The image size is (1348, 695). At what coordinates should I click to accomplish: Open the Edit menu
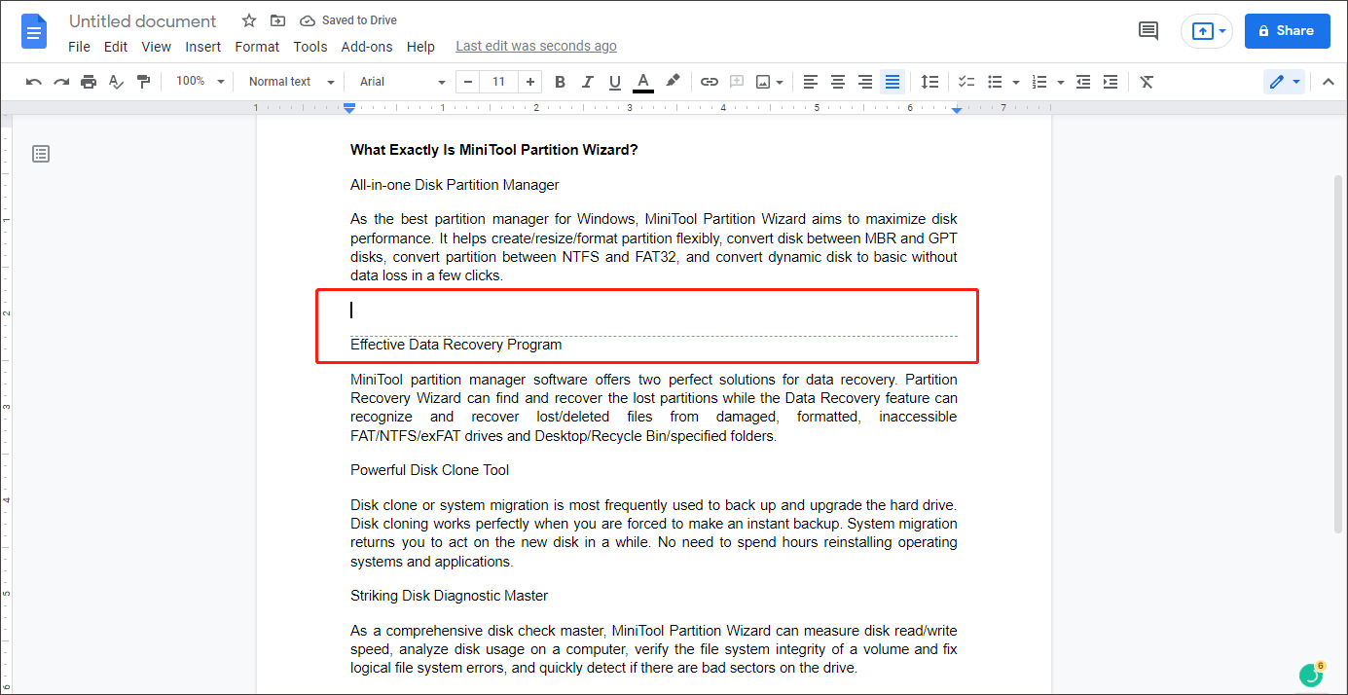click(116, 47)
